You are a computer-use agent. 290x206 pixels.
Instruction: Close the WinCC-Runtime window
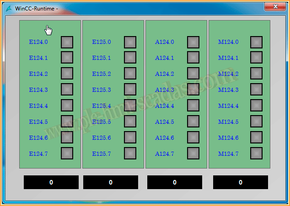[275, 6]
